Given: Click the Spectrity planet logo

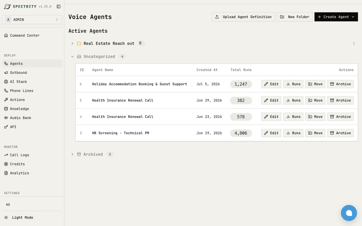Looking at the screenshot, I should click(7, 6).
